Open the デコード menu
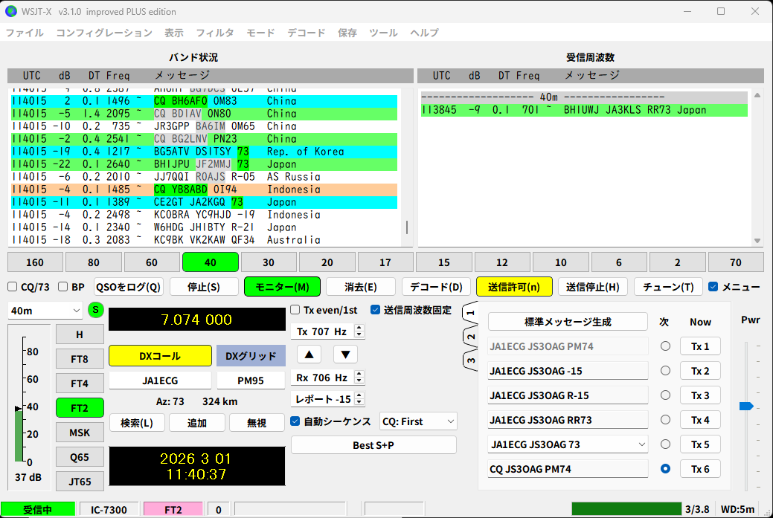The image size is (773, 518). coord(306,33)
